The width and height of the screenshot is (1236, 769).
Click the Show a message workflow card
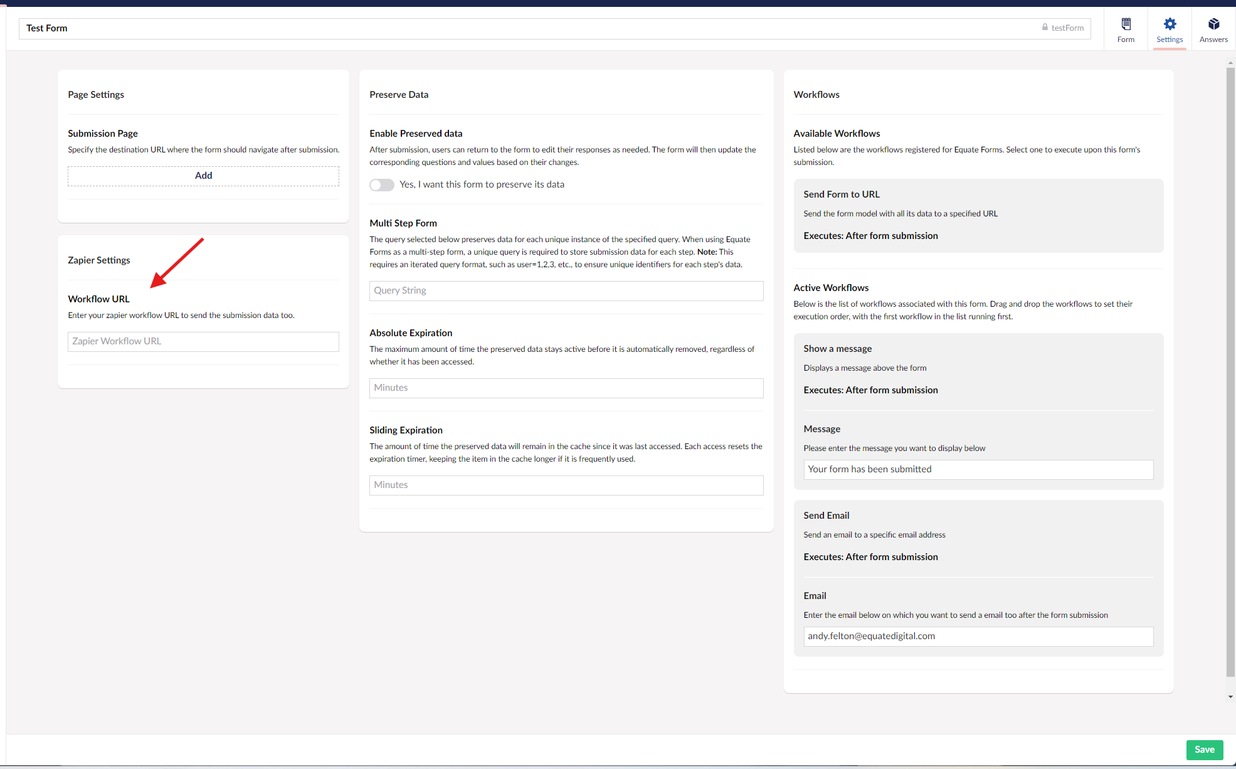click(x=978, y=369)
